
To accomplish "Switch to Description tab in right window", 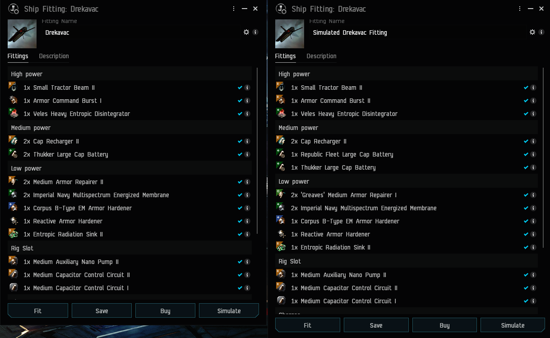I will pyautogui.click(x=321, y=56).
